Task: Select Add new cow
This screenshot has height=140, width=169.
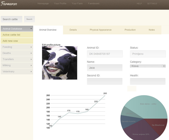Action: [17, 41]
